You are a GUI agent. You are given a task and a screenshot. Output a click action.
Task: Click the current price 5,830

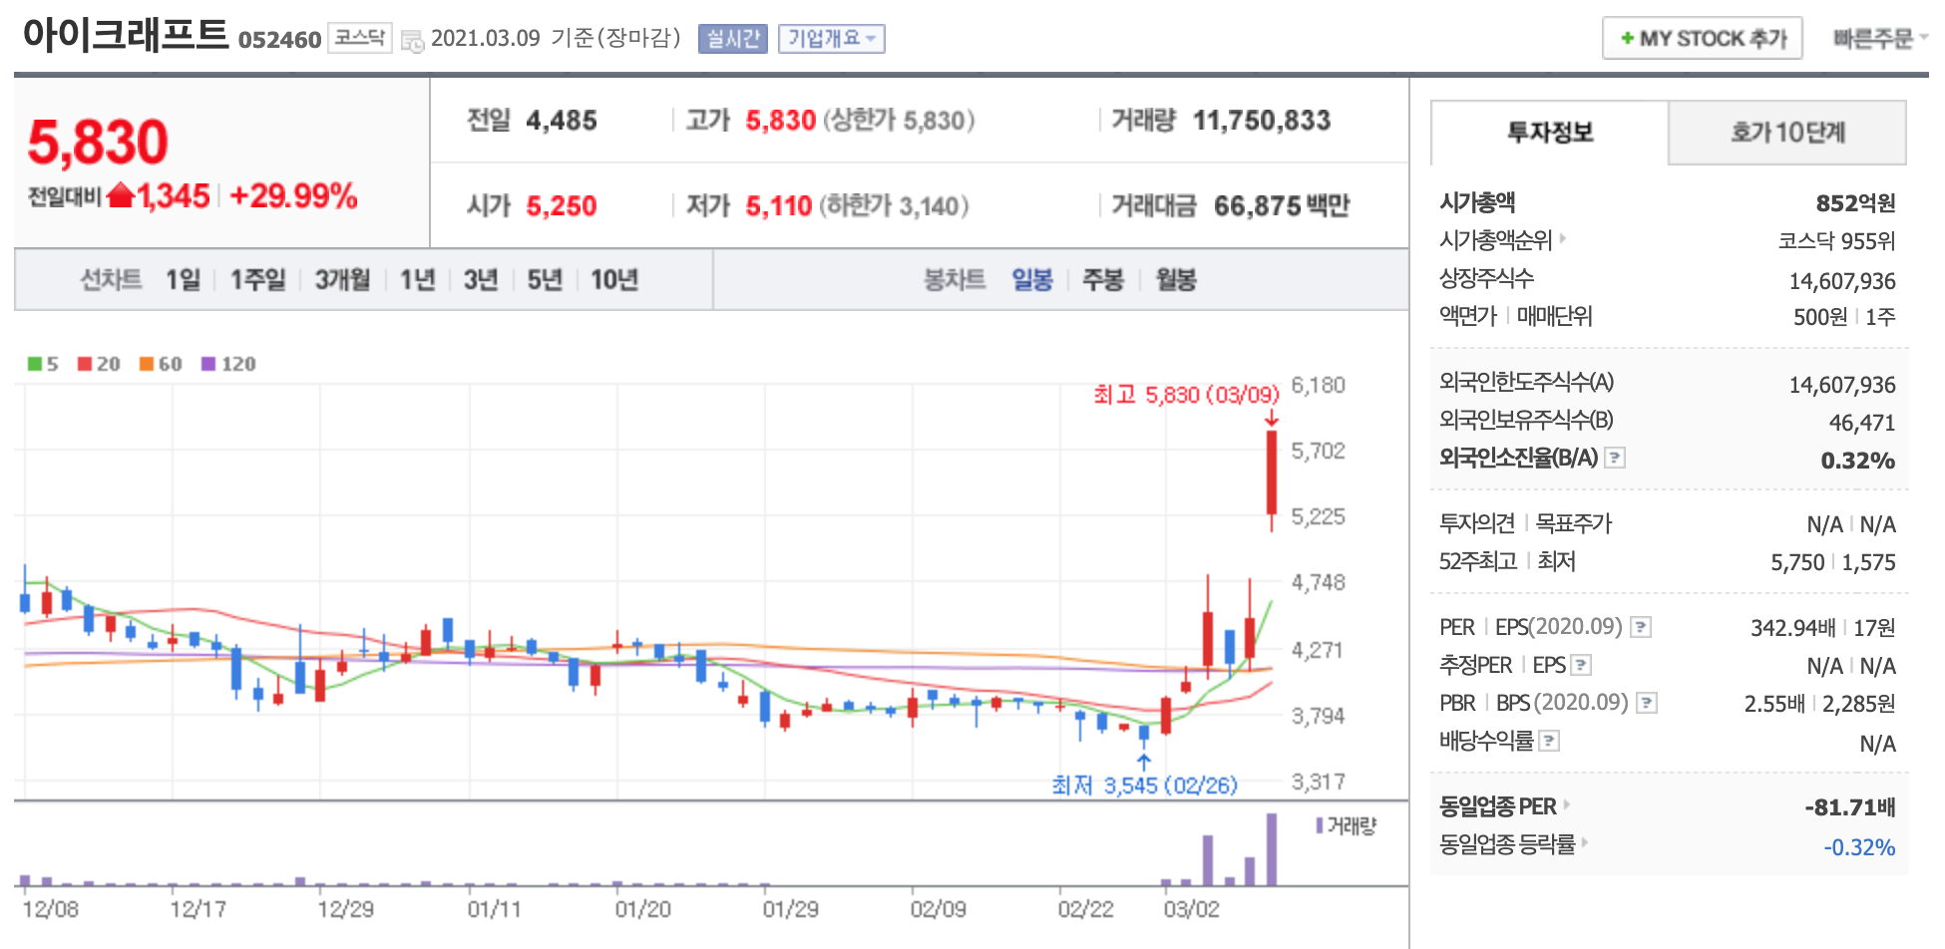click(x=98, y=142)
